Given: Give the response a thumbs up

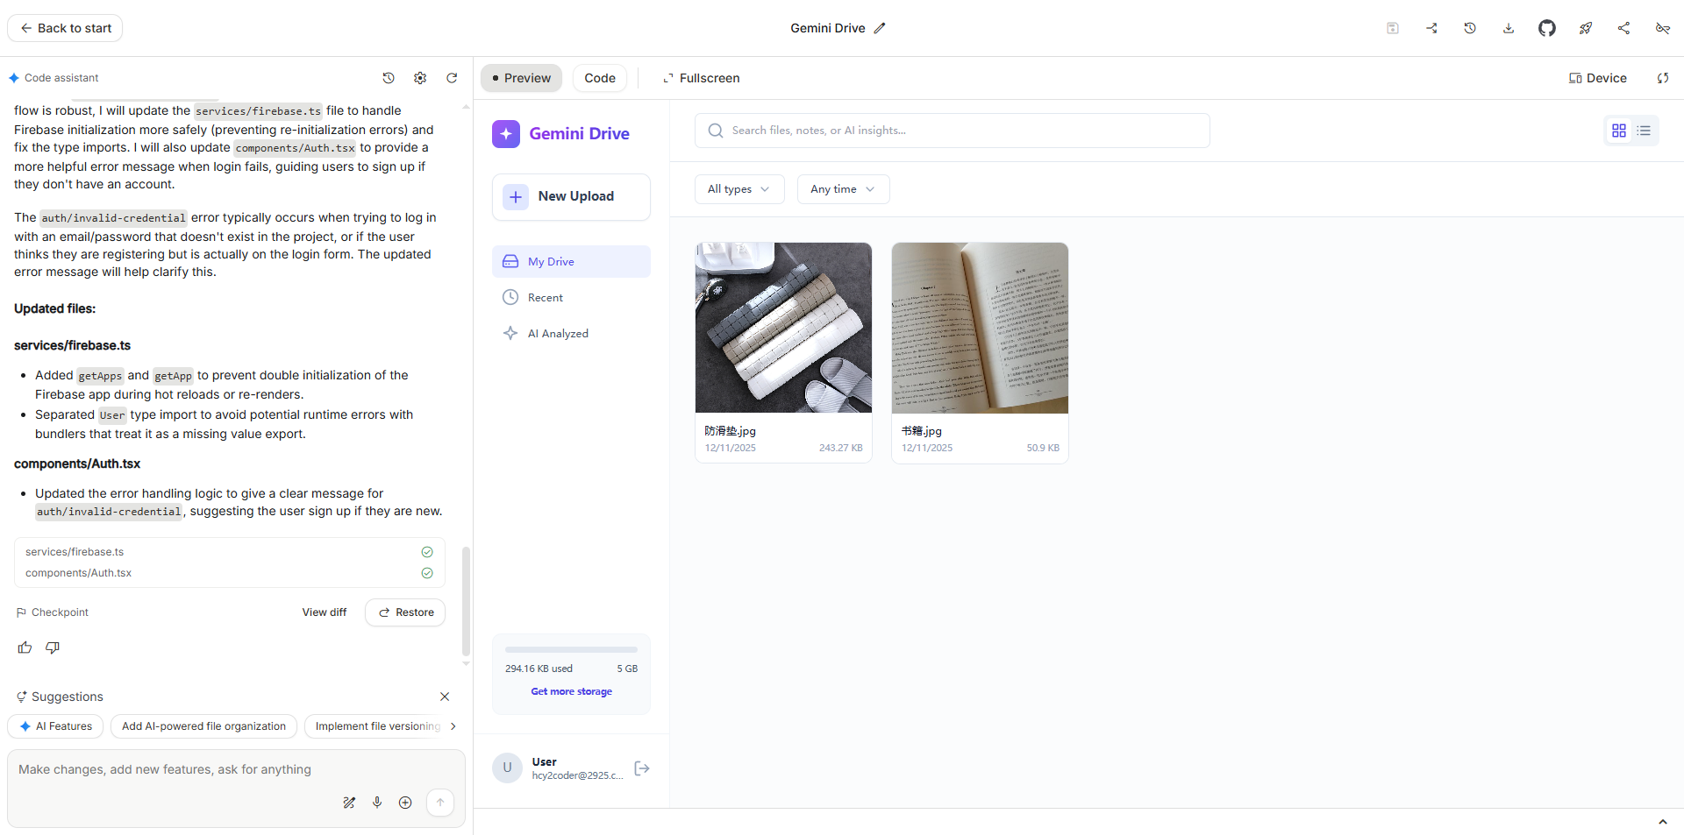Looking at the screenshot, I should (25, 647).
